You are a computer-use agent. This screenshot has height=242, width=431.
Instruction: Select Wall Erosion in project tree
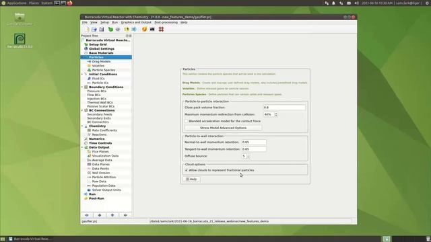coord(101,173)
